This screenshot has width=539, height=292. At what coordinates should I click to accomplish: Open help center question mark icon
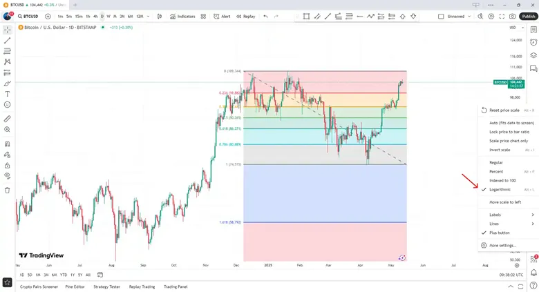pos(533,285)
